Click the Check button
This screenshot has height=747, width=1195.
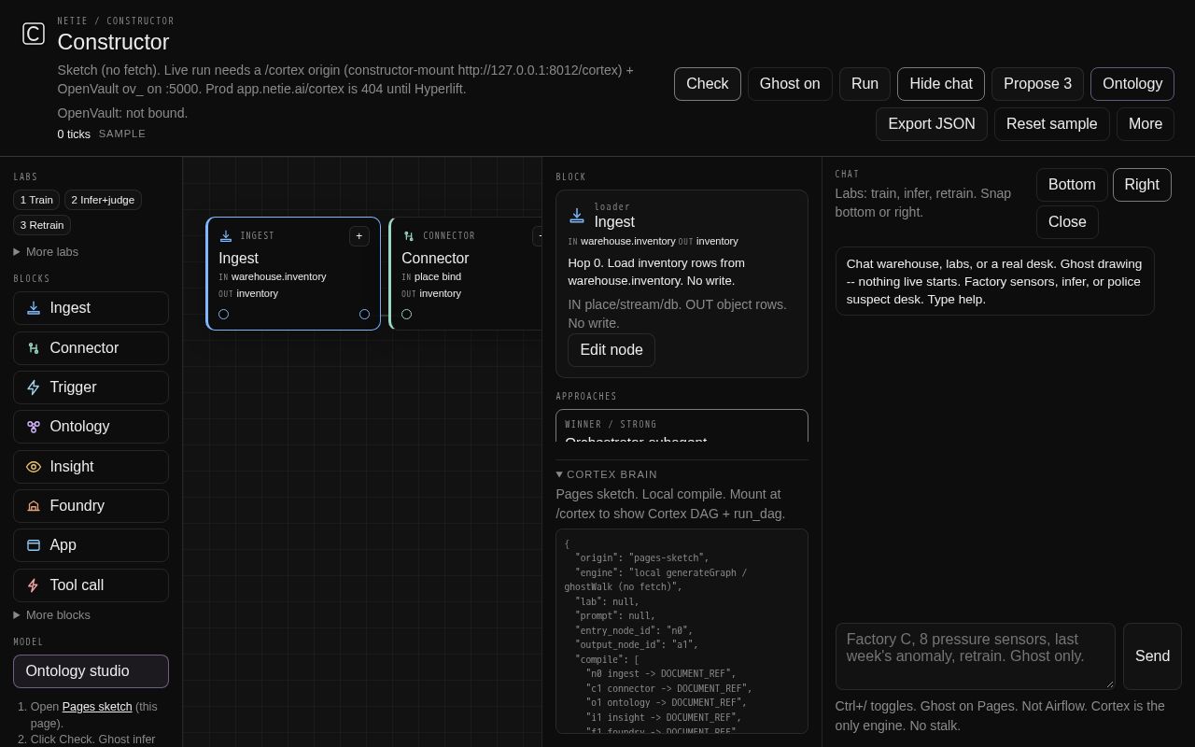(x=708, y=84)
